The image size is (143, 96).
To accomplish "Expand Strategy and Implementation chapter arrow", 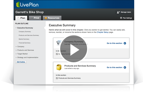I will (16, 57).
